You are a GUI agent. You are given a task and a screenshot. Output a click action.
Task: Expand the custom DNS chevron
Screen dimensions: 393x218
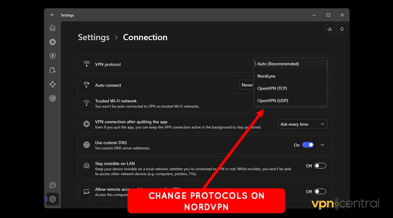(323, 145)
